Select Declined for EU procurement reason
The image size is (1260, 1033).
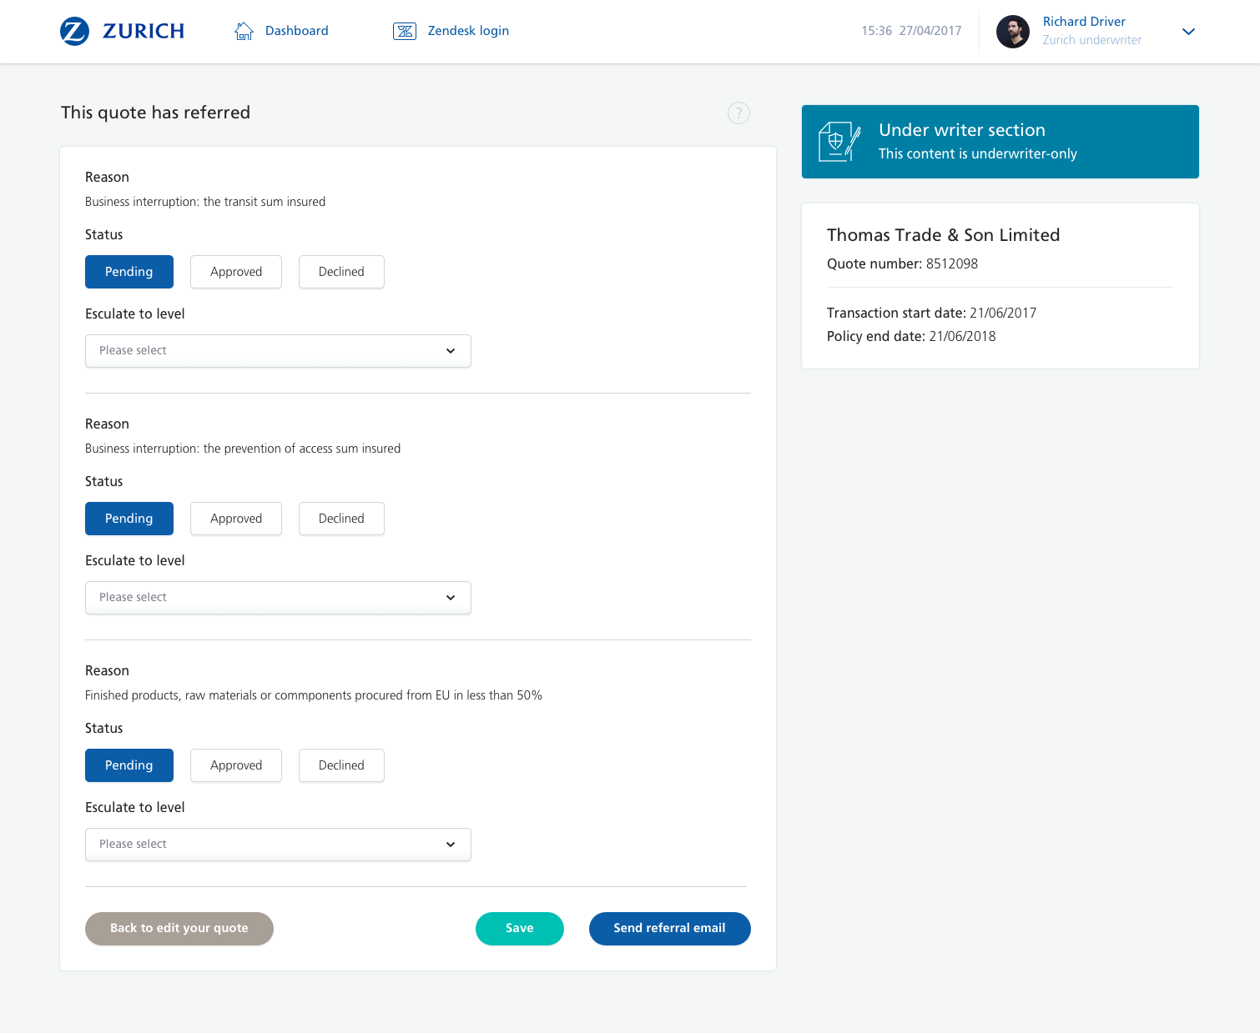coord(341,765)
